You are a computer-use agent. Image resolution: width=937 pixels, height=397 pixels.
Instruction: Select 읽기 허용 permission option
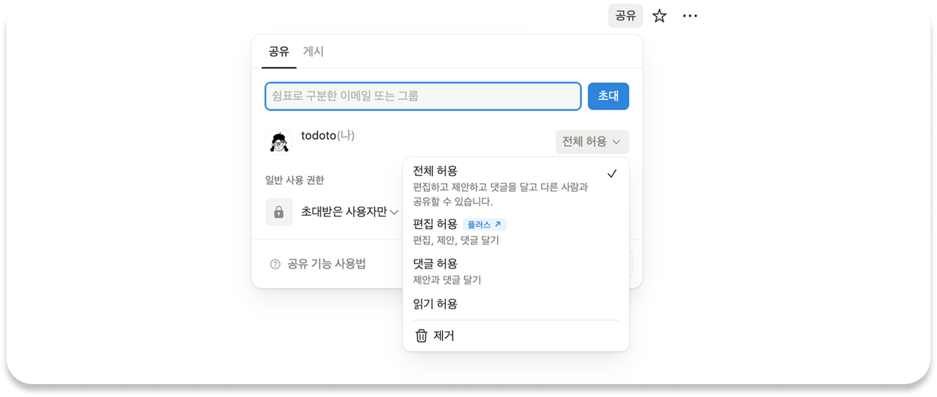(516, 304)
